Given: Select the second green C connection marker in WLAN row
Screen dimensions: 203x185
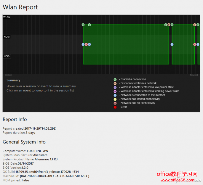Looking at the screenshot, I should tap(89, 25).
